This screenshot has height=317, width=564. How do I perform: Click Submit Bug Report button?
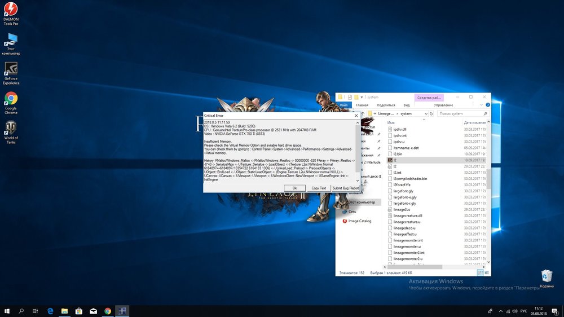345,188
